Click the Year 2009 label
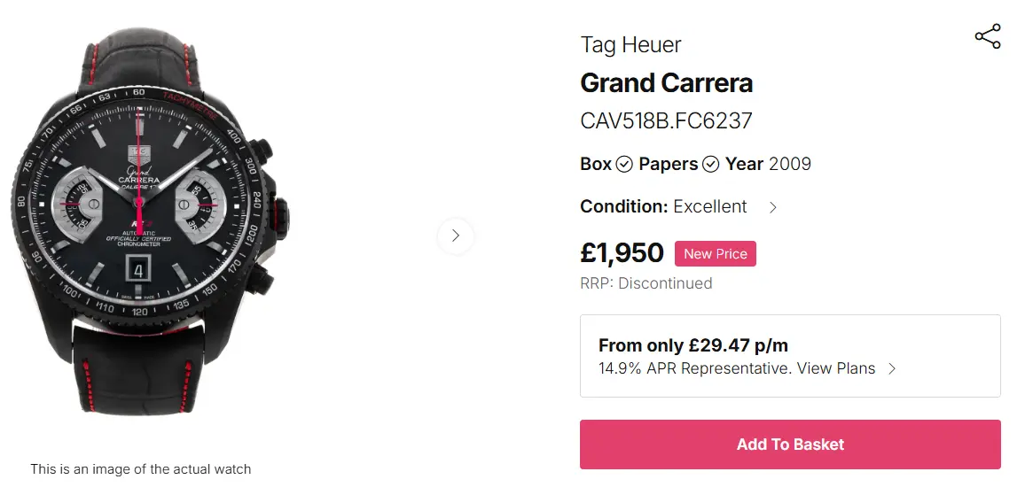 point(768,165)
